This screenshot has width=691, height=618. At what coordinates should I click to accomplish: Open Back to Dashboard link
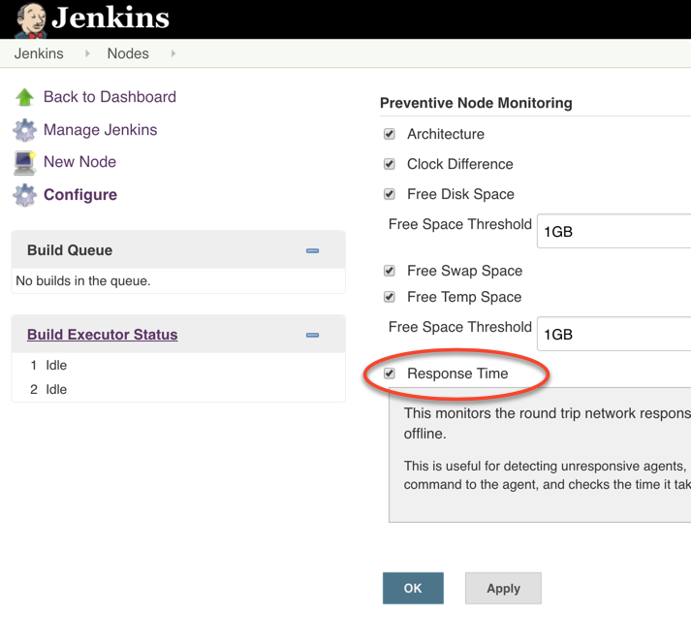pyautogui.click(x=110, y=97)
